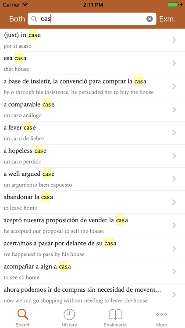
Task: Open "acertamos a pasar por delante" entry
Action: pyautogui.click(x=92, y=248)
